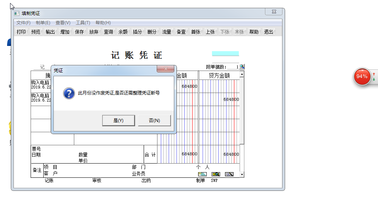378x211 pixels.
Task: Click the magnifier icon next to 附单据数
Action: [242, 66]
